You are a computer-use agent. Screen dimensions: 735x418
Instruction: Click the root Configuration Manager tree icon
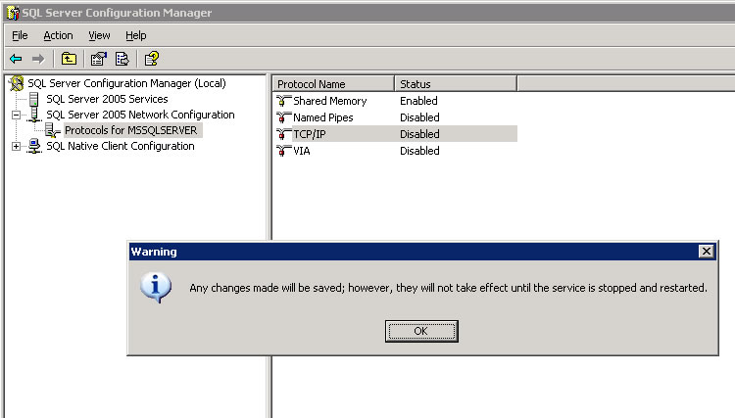click(x=17, y=83)
